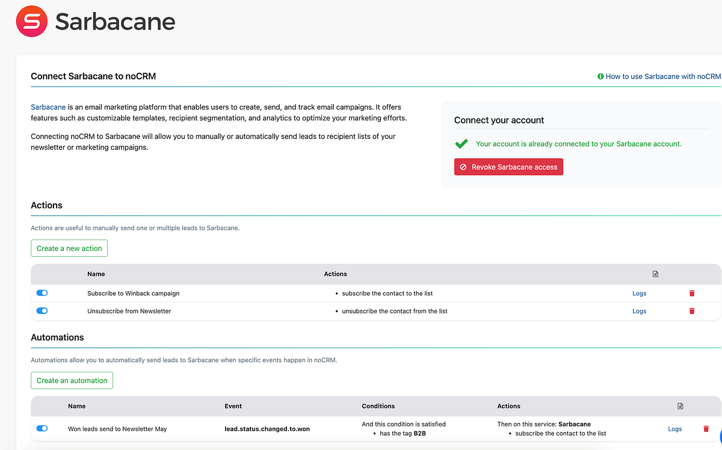The width and height of the screenshot is (722, 450).
Task: Open How to use Sarbacane with noCRM
Action: click(x=663, y=76)
